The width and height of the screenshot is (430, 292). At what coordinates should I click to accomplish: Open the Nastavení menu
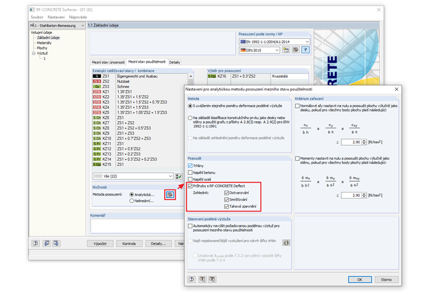(x=56, y=18)
